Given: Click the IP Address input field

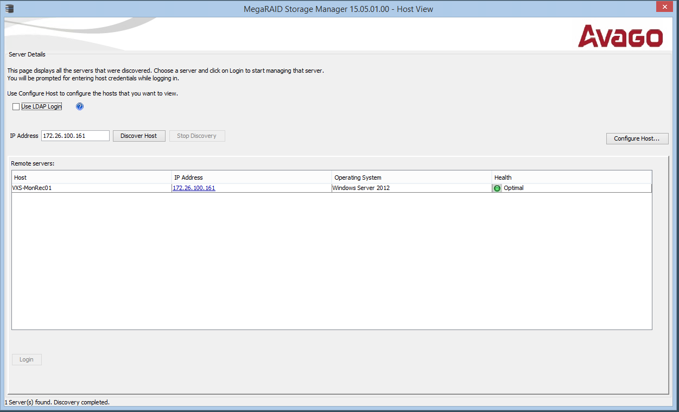Looking at the screenshot, I should [x=75, y=136].
